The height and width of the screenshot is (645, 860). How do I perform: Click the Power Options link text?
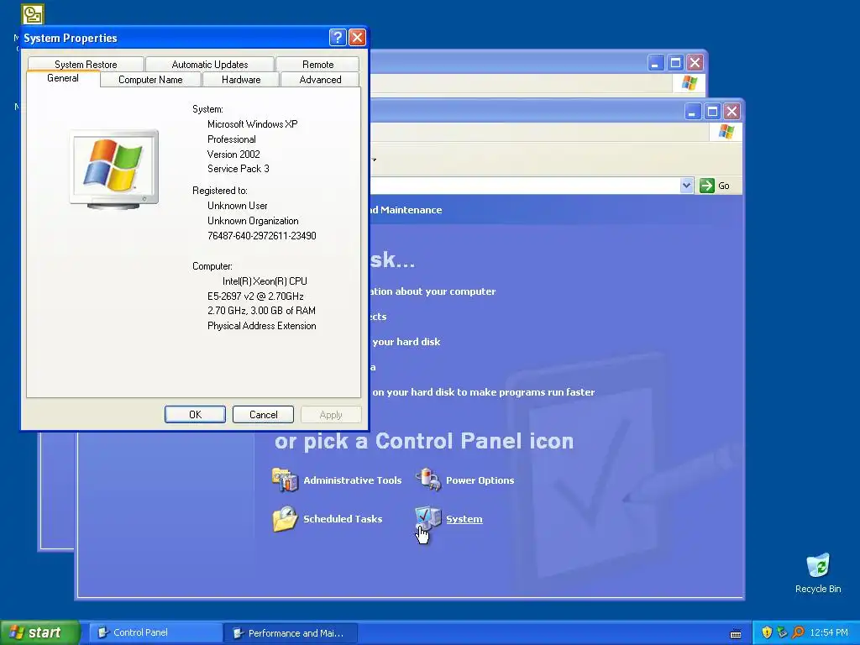[x=480, y=480]
